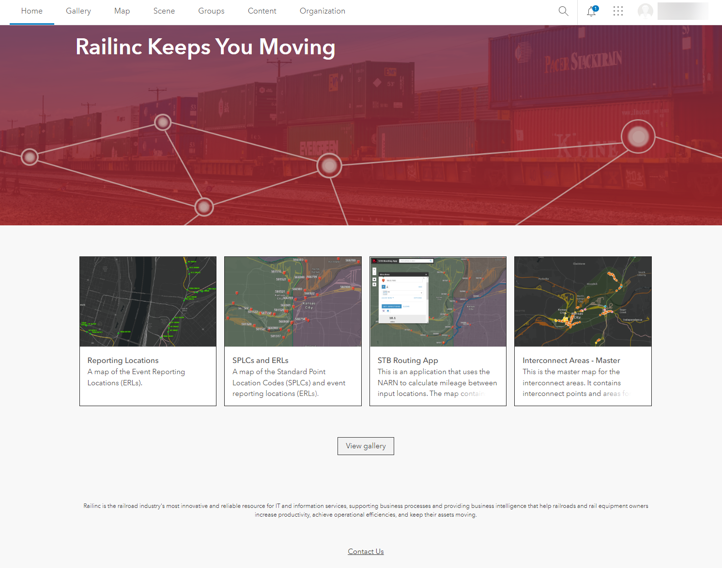Click the Event Reporting Locations description text
The image size is (722, 568).
click(136, 377)
